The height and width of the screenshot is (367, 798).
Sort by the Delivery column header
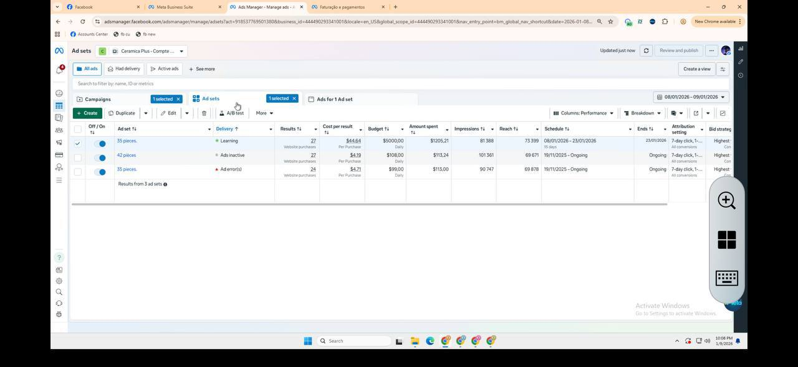(227, 129)
